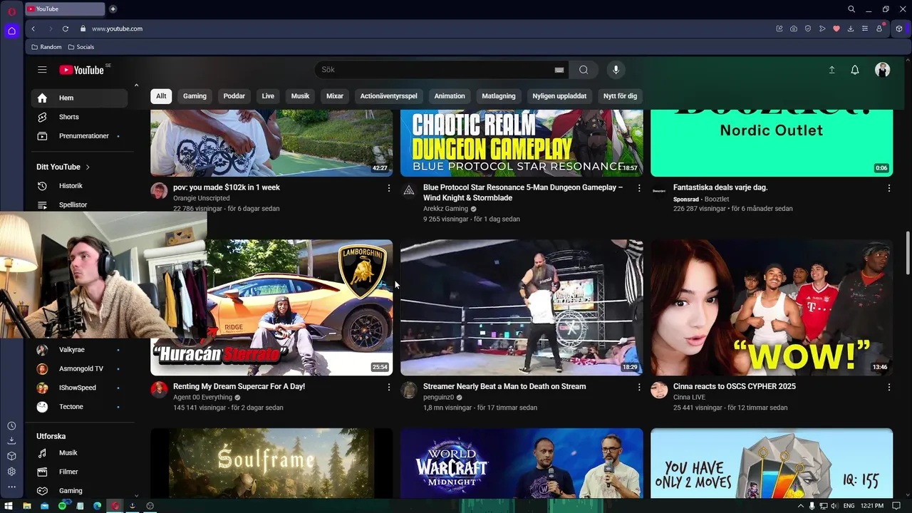Image resolution: width=912 pixels, height=513 pixels.
Task: Open Opera sidebar settings gear
Action: tap(11, 472)
